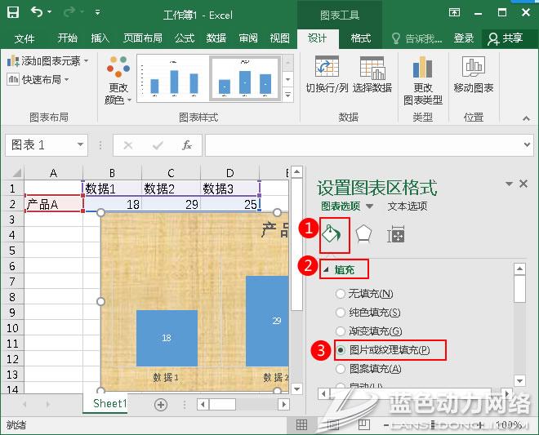Open the Insert ribbon tab
Image resolution: width=539 pixels, height=435 pixels.
(100, 38)
